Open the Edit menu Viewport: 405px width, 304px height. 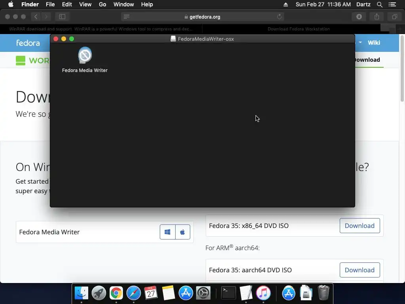(67, 4)
